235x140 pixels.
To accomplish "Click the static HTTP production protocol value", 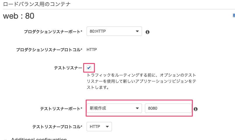I will tap(92, 50).
